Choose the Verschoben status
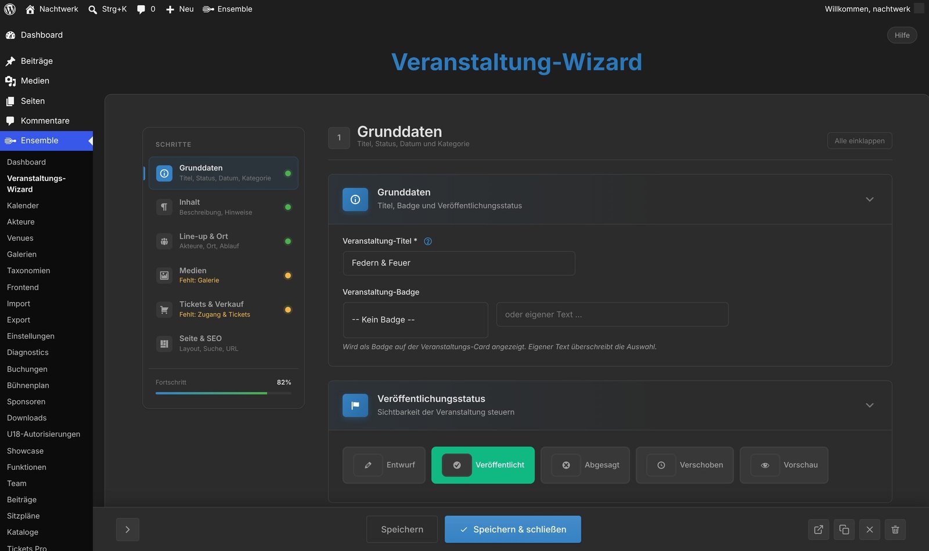The height and width of the screenshot is (551, 929). (x=685, y=465)
